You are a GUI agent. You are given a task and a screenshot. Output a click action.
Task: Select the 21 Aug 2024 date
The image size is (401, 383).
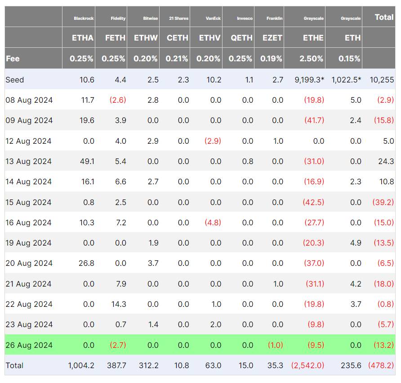(x=28, y=284)
